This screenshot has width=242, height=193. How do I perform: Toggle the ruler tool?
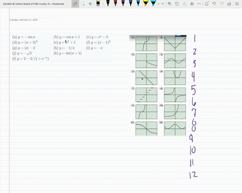[192, 4]
